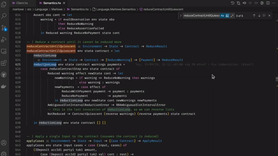Toggle Use Regular Expression in find

(x=232, y=16)
